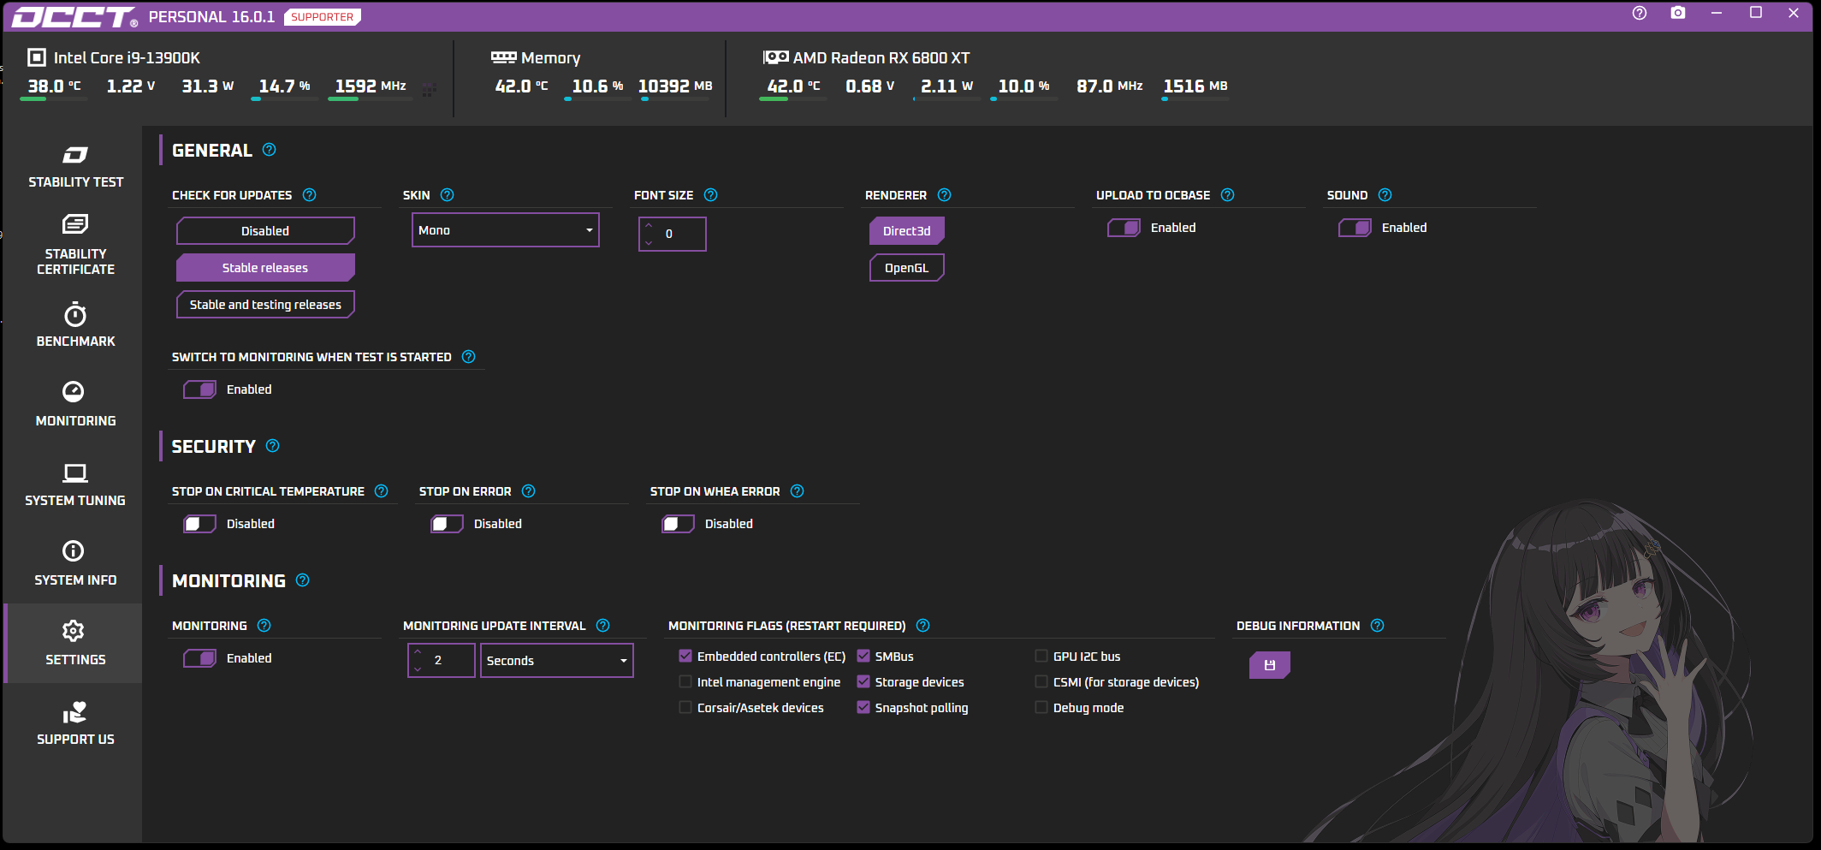Show help for Switch To Monitoring setting
Screen dimensions: 1821x850
(468, 357)
